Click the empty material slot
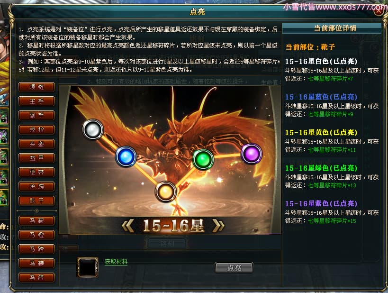This screenshot has width=388, height=293. coord(88,267)
